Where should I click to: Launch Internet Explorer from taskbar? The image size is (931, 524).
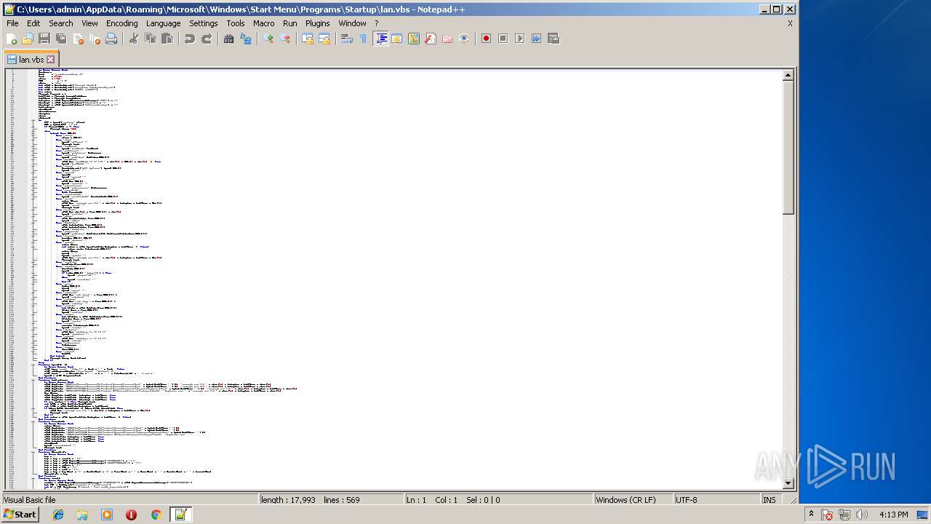pyautogui.click(x=58, y=515)
